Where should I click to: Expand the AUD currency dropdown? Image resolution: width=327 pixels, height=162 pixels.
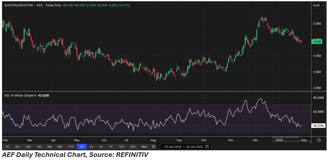coord(319,5)
